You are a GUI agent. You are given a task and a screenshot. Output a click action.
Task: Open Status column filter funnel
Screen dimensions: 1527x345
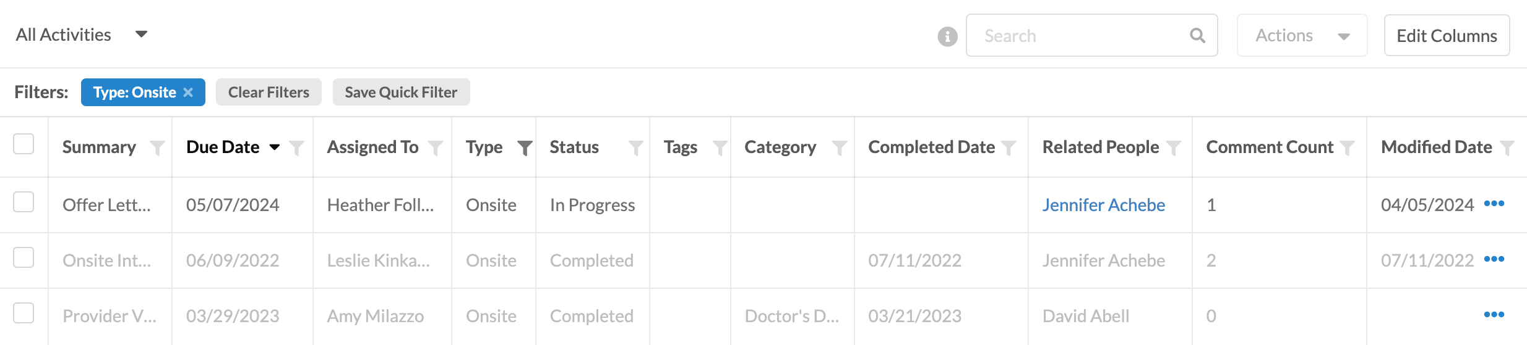[x=636, y=148]
